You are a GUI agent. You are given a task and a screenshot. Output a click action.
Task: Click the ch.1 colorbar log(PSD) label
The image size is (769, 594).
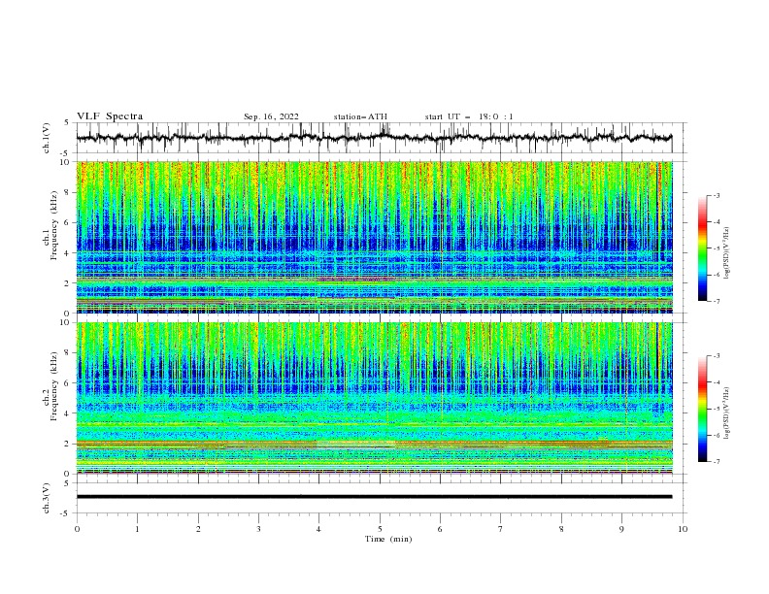pos(726,253)
